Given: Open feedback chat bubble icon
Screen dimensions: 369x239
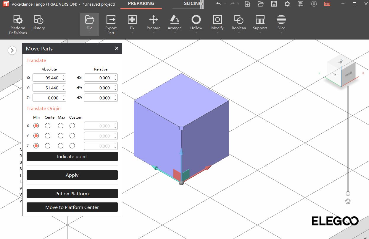Looking at the screenshot, I should pyautogui.click(x=301, y=4).
